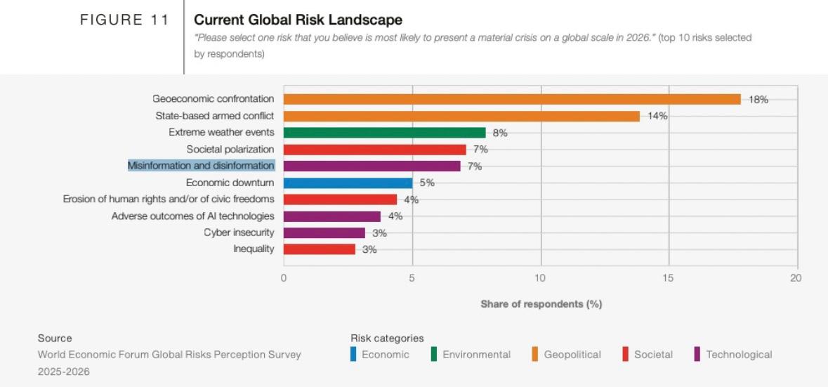Screen dimensions: 828x387
Task: Click the orange Geopolitical legend swatch
Action: pyautogui.click(x=534, y=355)
